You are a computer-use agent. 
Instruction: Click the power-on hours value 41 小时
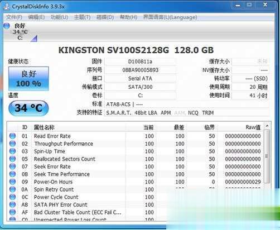pyautogui.click(x=250, y=96)
